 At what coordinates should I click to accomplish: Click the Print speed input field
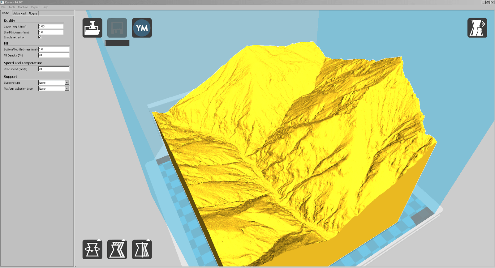[x=54, y=69]
